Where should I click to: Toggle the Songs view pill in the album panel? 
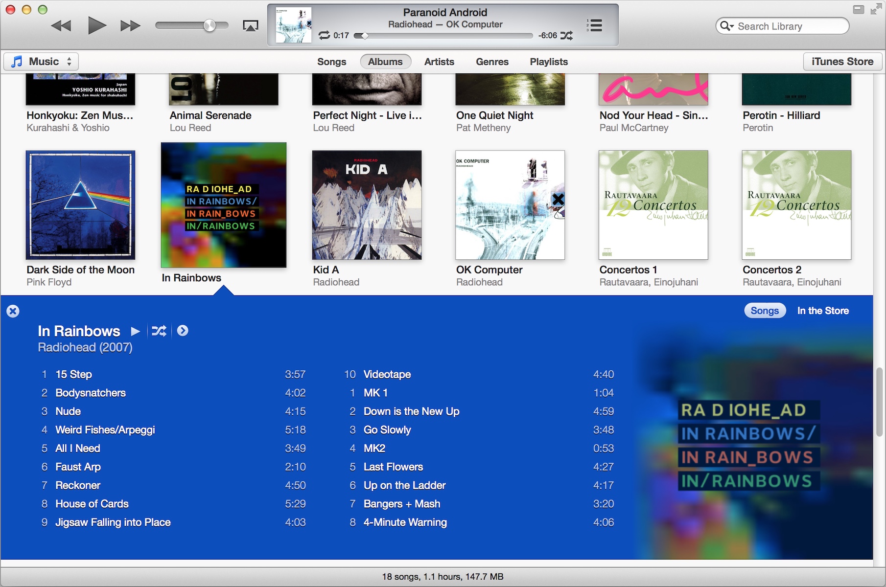tap(765, 311)
